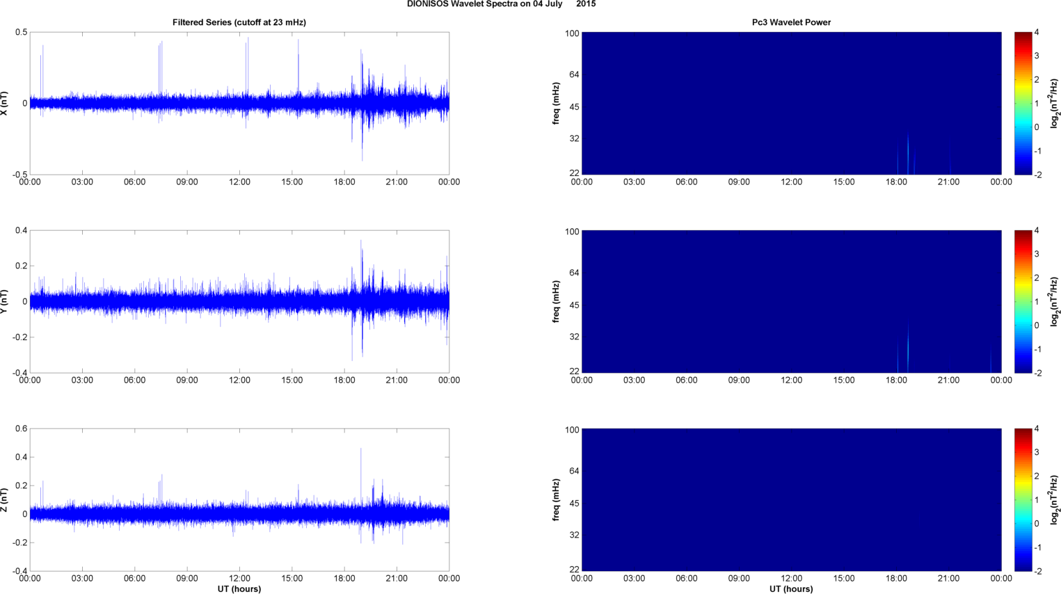Click 'freq (mHz)' label of top spectrogram
Viewport: 1061px width, 594px height.
point(557,103)
